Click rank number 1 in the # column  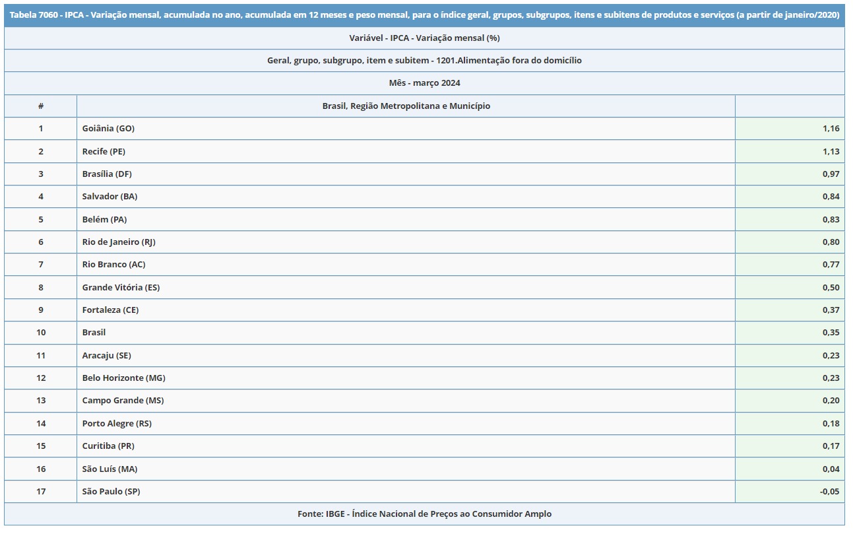41,128
